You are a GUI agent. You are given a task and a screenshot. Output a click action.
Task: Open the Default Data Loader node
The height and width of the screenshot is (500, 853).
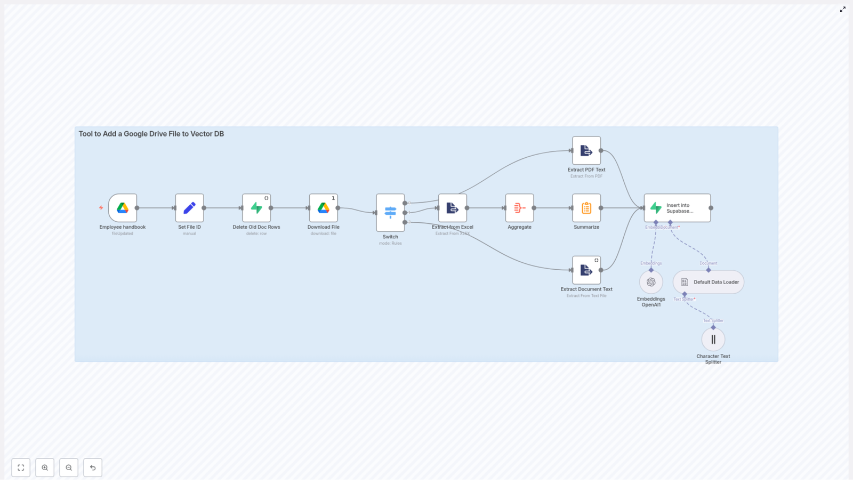click(x=708, y=282)
